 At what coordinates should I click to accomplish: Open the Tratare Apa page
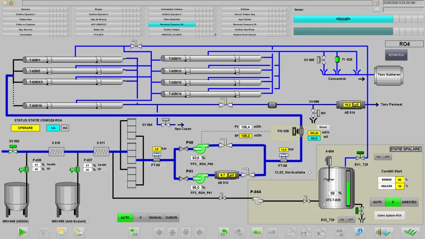click(x=25, y=19)
